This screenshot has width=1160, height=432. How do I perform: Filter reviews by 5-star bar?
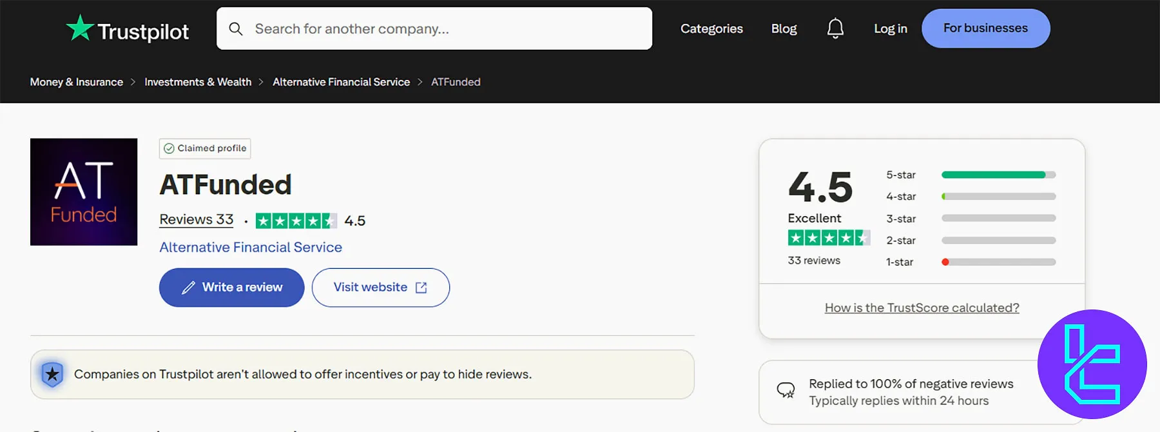point(998,175)
